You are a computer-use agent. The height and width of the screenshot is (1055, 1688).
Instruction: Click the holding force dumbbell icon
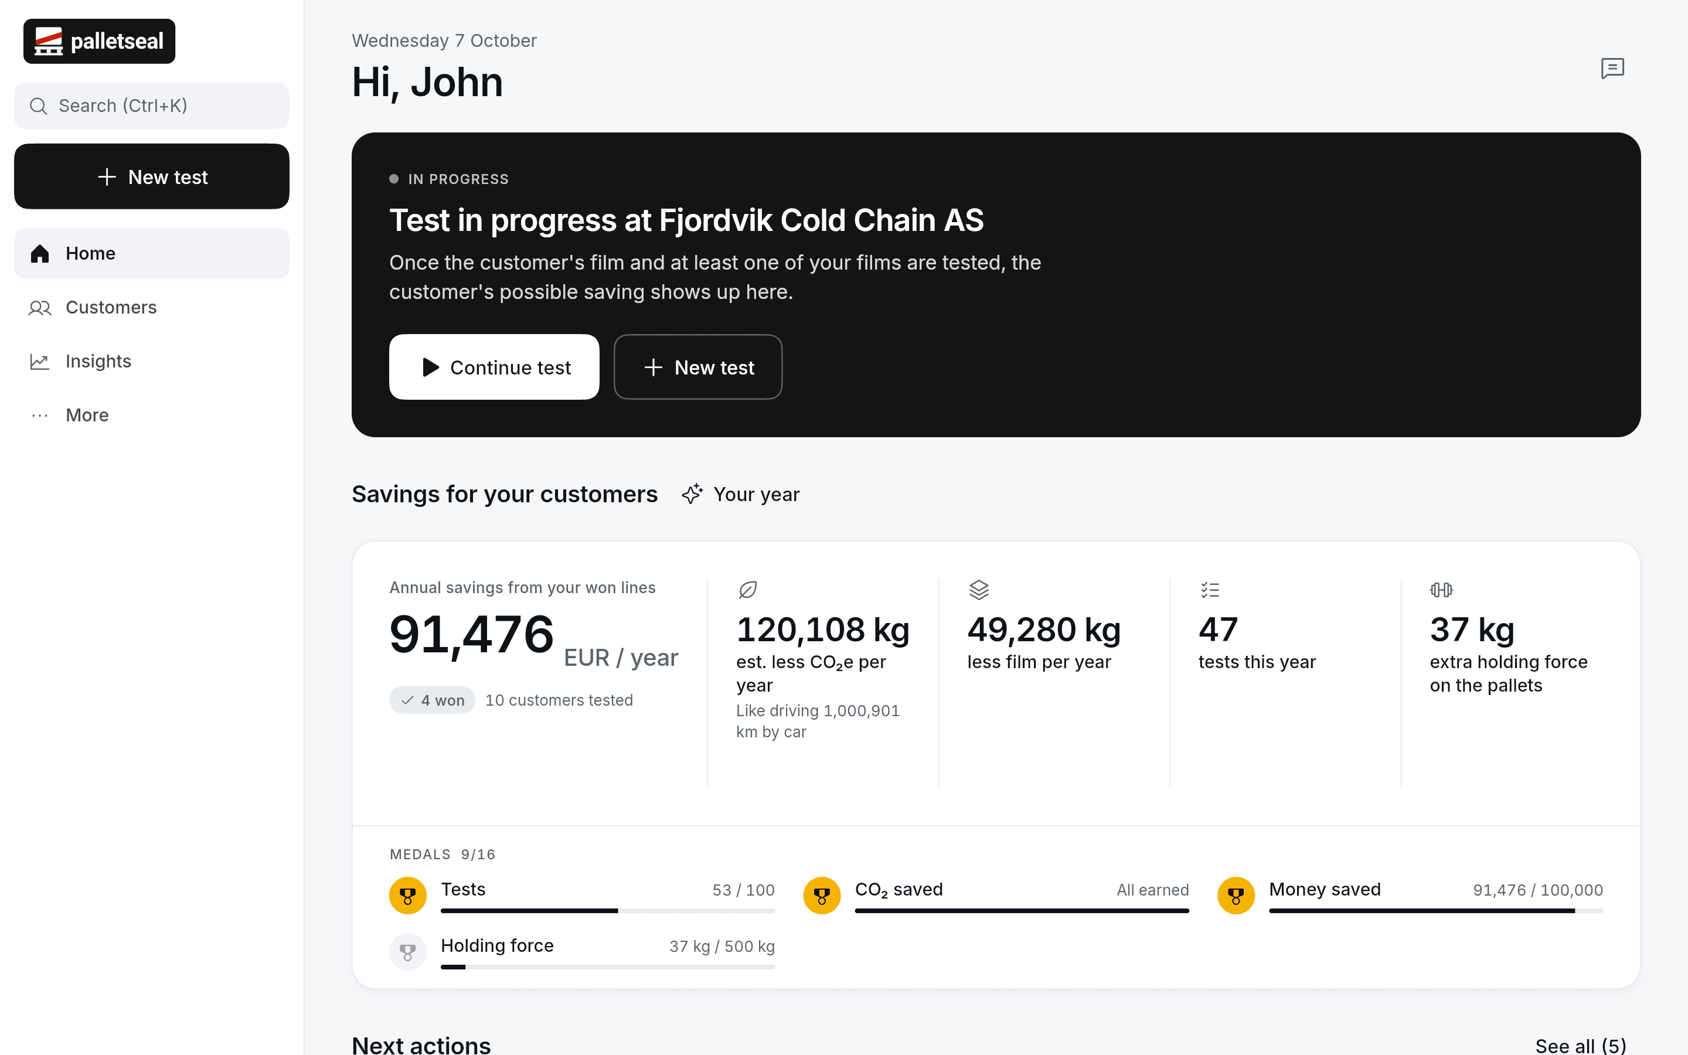tap(1441, 590)
